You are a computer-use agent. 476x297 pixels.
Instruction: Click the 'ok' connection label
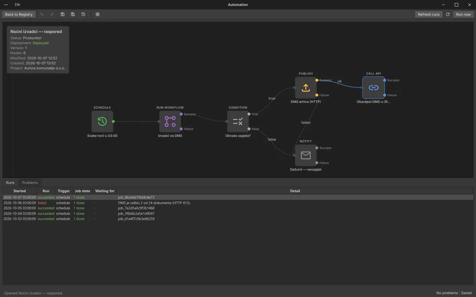pyautogui.click(x=339, y=81)
